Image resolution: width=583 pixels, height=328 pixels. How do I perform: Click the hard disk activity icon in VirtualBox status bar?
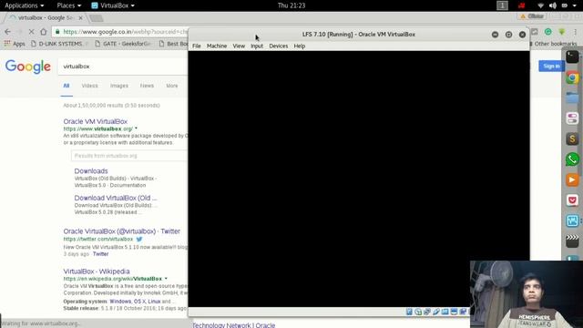point(409,312)
